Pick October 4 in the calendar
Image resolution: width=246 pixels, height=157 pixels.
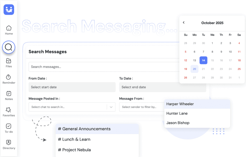[x=239, y=43]
